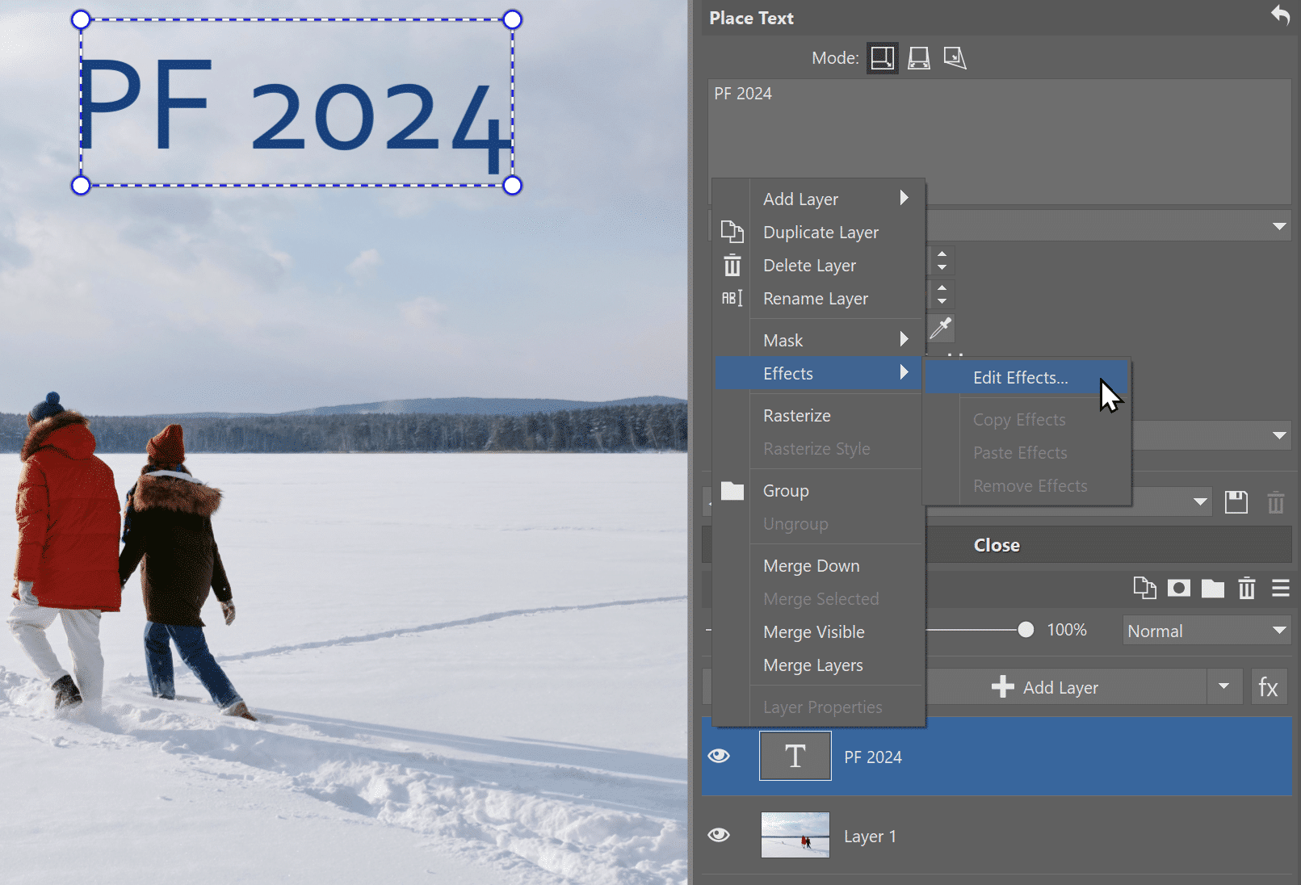Select the first text placement mode icon
The width and height of the screenshot is (1301, 885).
[882, 58]
